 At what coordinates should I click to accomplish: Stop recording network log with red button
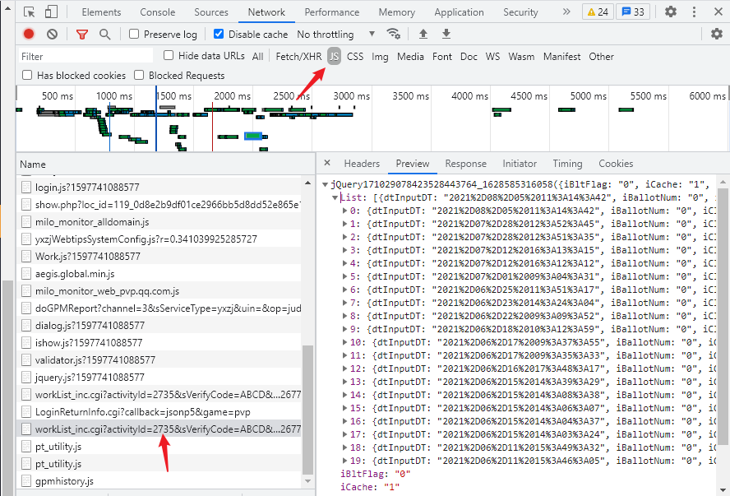pyautogui.click(x=29, y=34)
